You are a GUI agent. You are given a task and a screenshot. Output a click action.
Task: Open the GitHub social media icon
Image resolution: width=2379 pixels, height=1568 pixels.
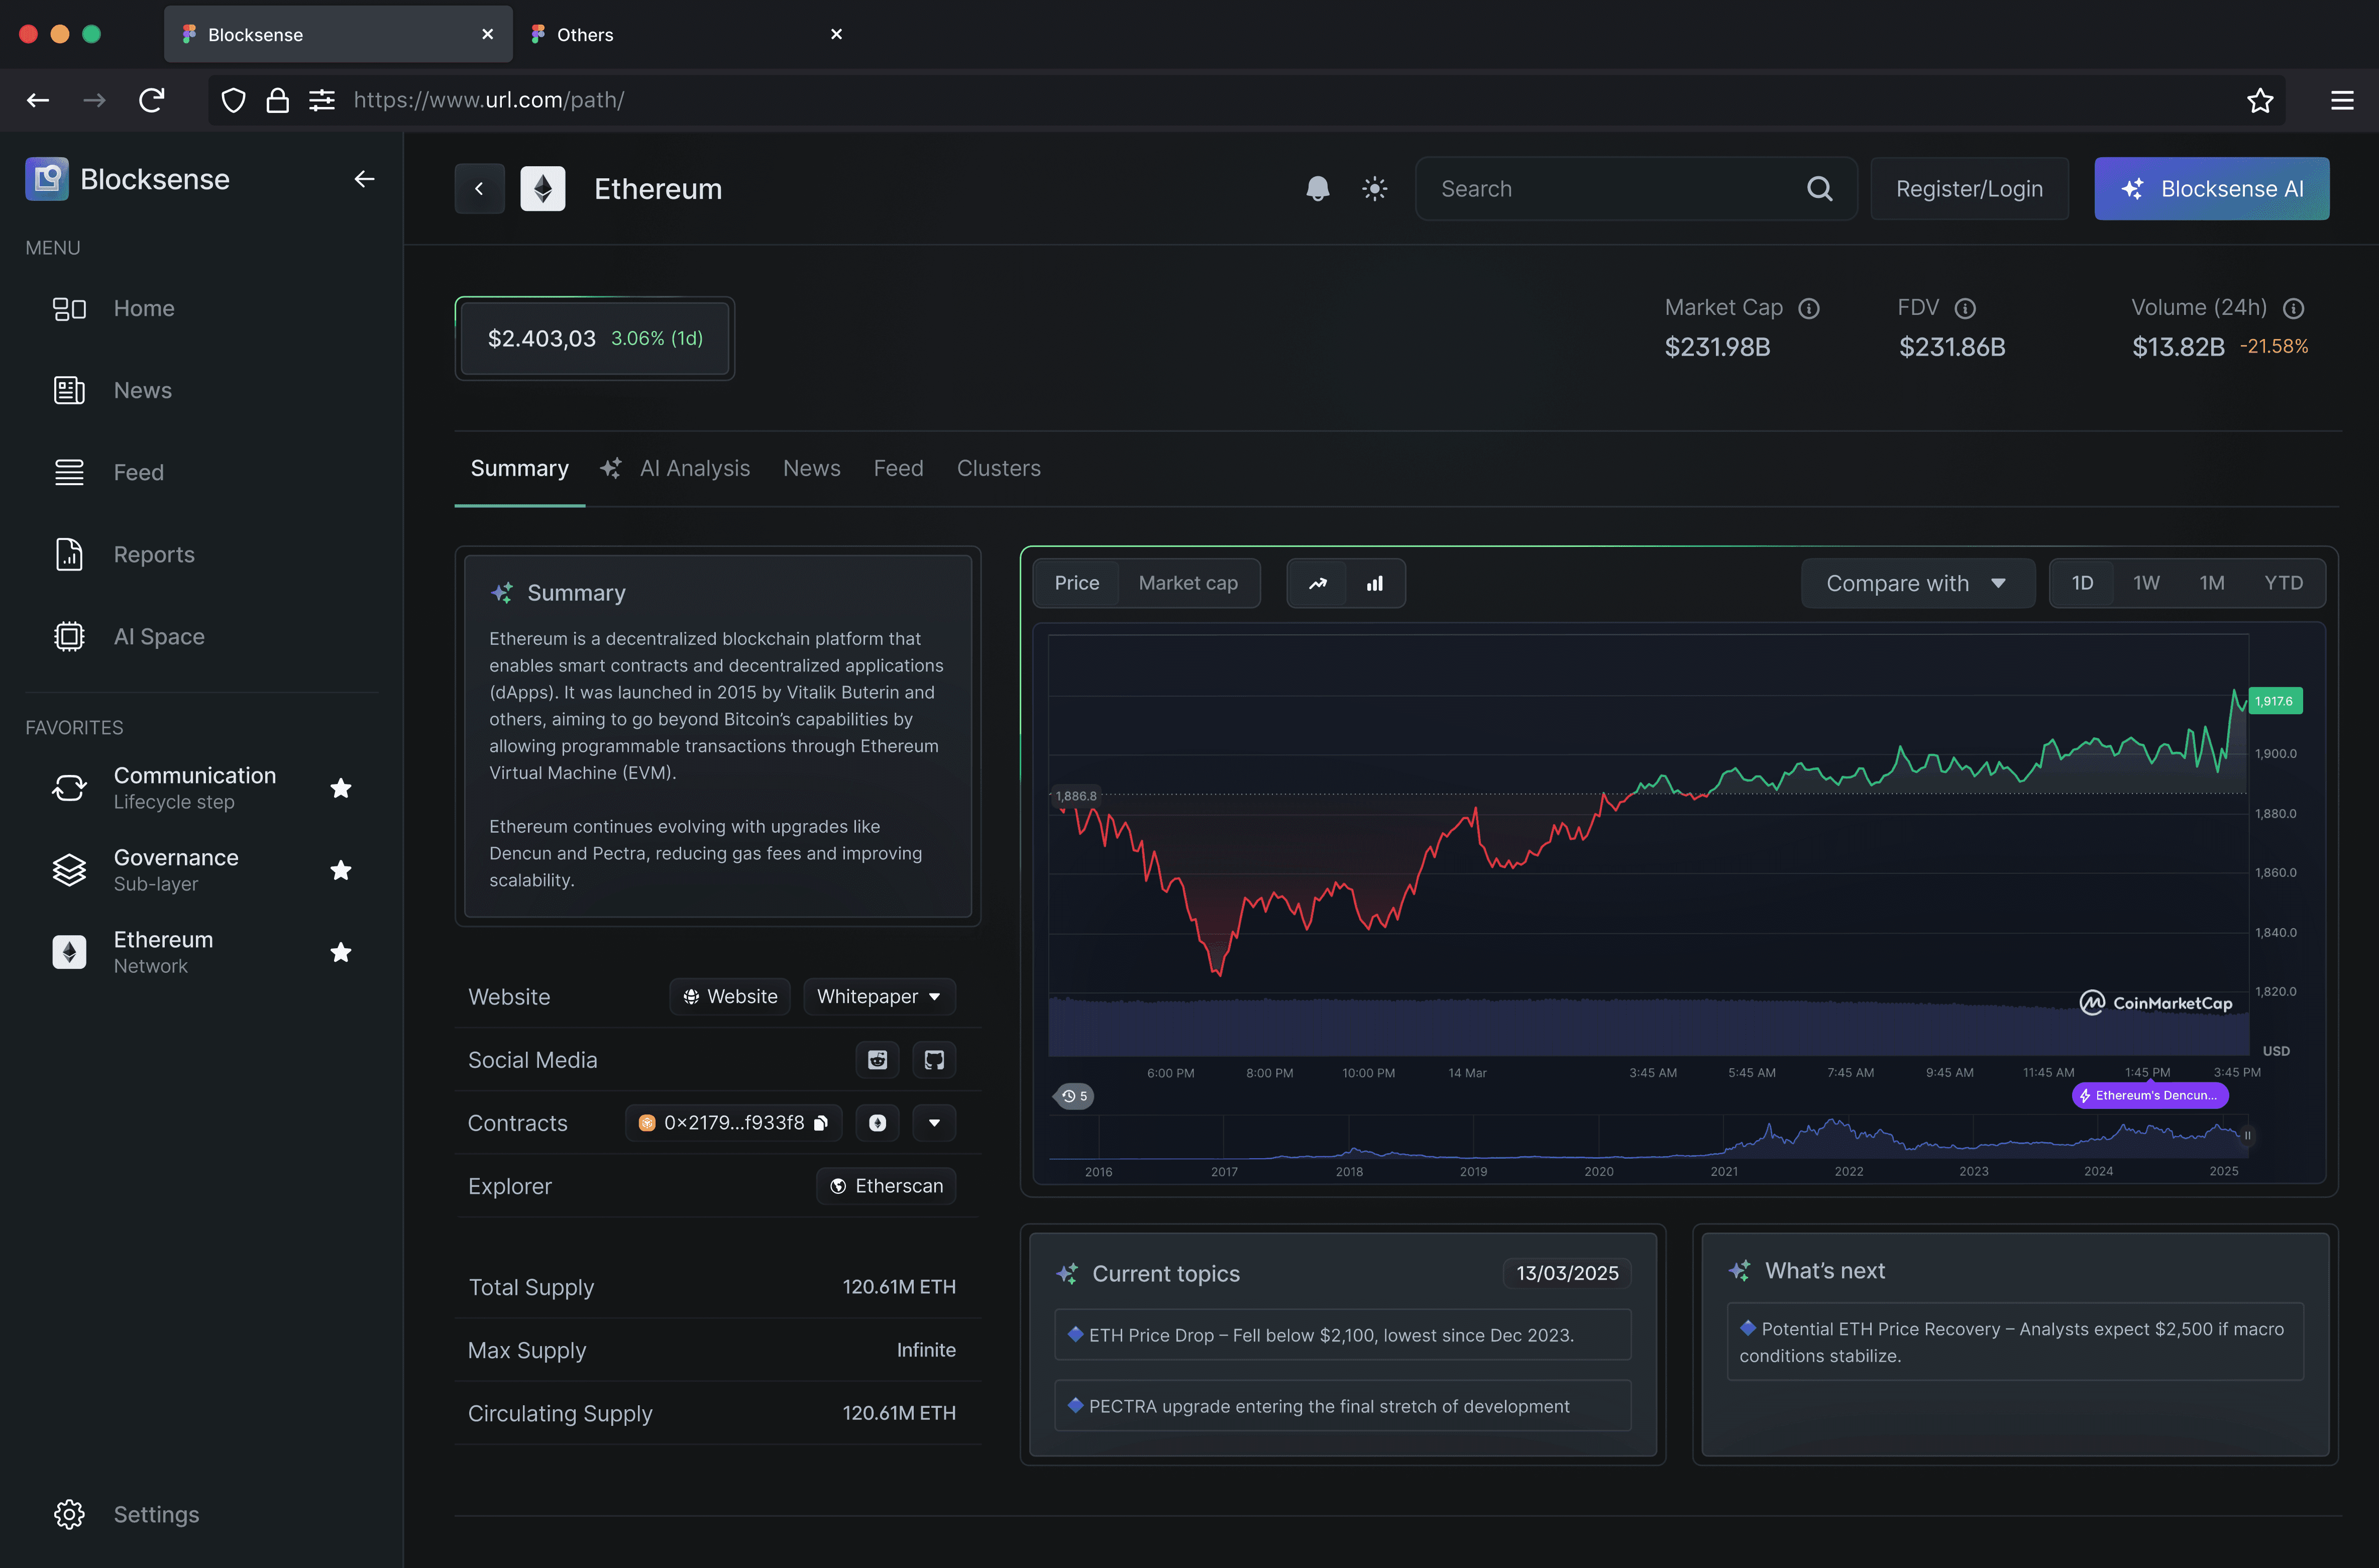(x=934, y=1060)
